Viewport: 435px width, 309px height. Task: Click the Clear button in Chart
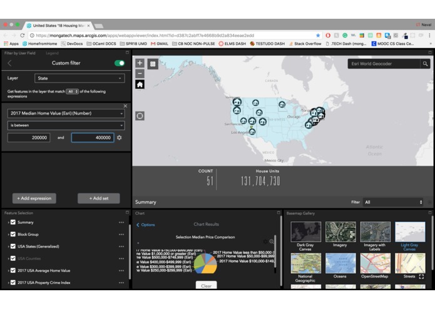(x=206, y=286)
